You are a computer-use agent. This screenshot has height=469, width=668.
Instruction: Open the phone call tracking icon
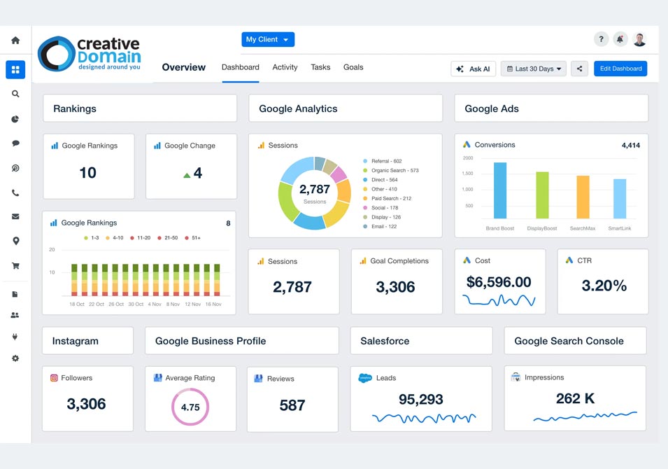[x=15, y=192]
